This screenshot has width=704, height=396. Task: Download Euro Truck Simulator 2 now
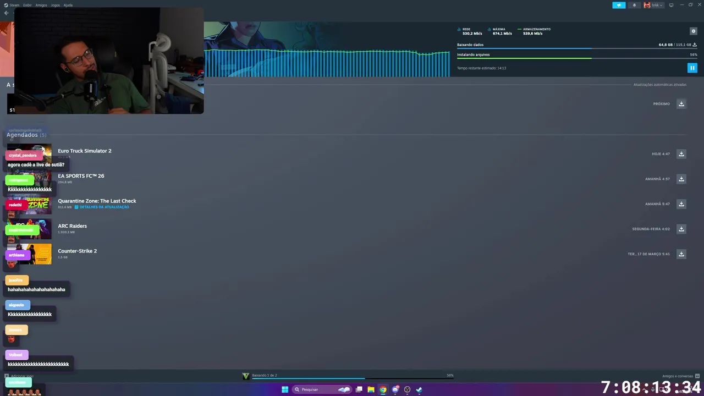(681, 154)
